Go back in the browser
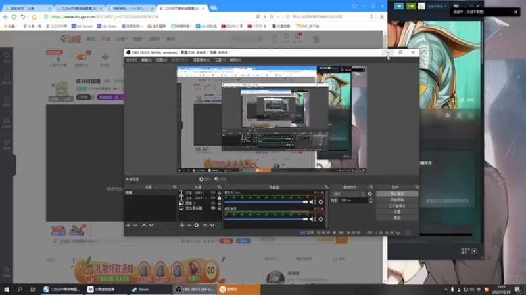 click(5, 17)
